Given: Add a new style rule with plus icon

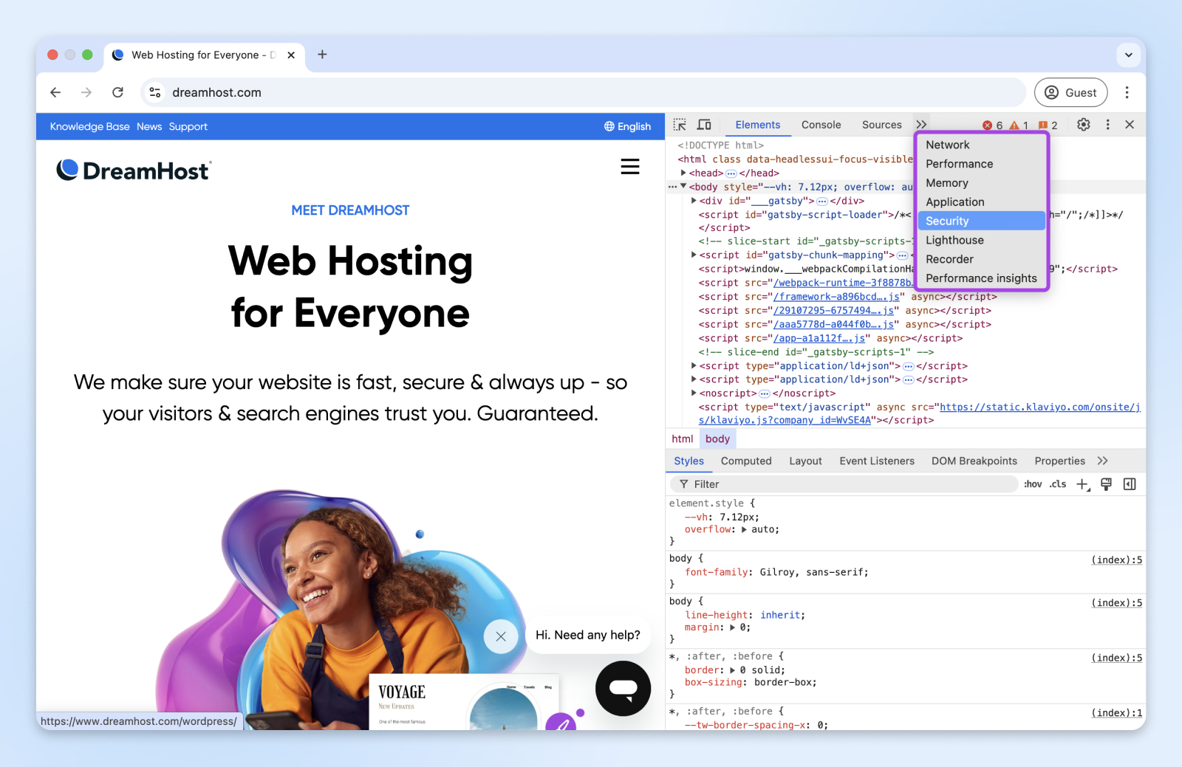Looking at the screenshot, I should pyautogui.click(x=1082, y=484).
